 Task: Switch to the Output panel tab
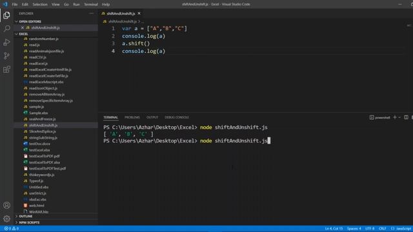tap(152, 117)
